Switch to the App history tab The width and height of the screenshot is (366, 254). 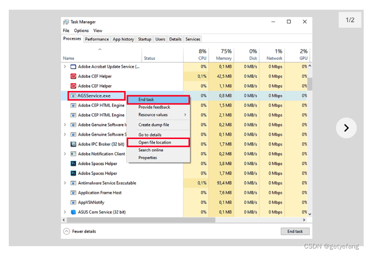click(x=123, y=39)
